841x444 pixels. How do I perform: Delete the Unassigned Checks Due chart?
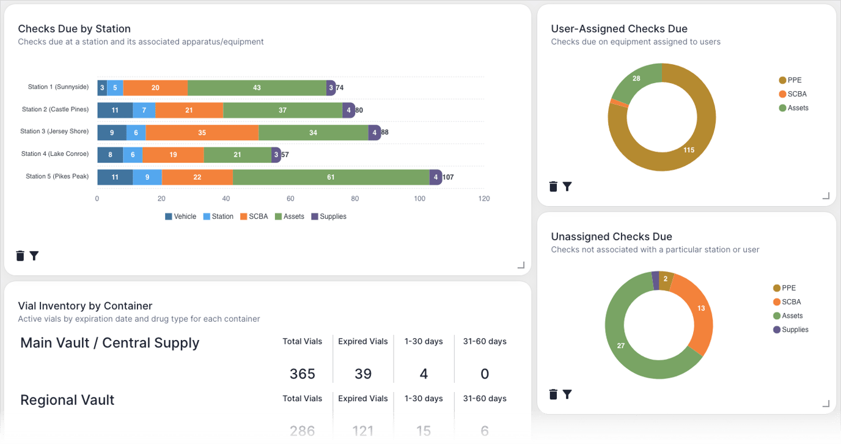tap(553, 394)
